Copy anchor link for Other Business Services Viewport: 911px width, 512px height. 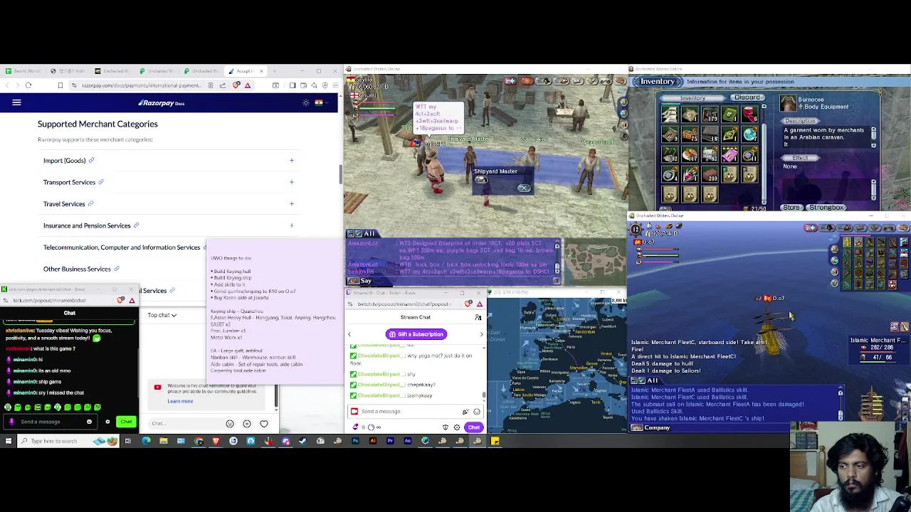tap(116, 269)
